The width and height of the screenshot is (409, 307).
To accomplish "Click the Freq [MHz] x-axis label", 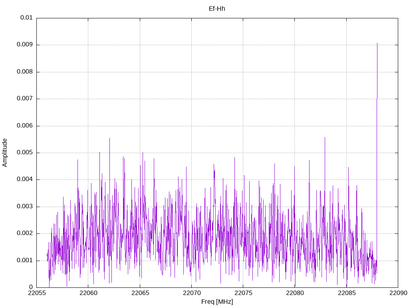I will coord(217,302).
